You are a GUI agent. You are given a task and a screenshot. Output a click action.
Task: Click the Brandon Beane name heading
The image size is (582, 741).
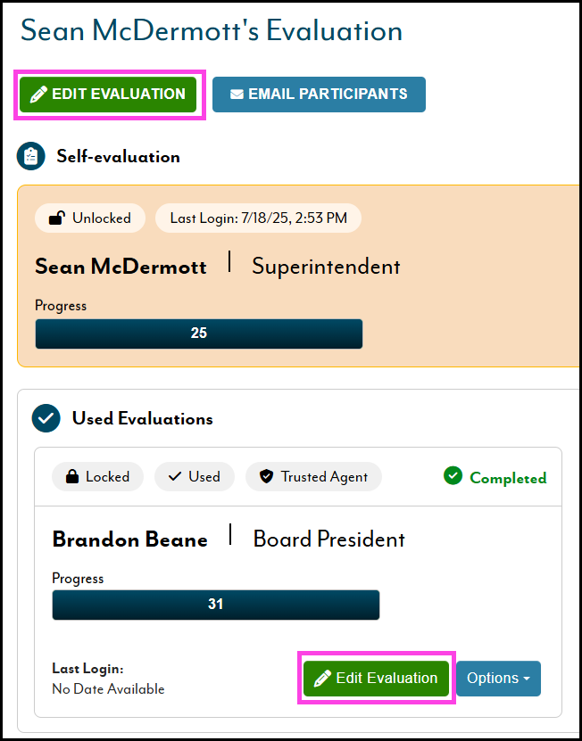tap(129, 539)
